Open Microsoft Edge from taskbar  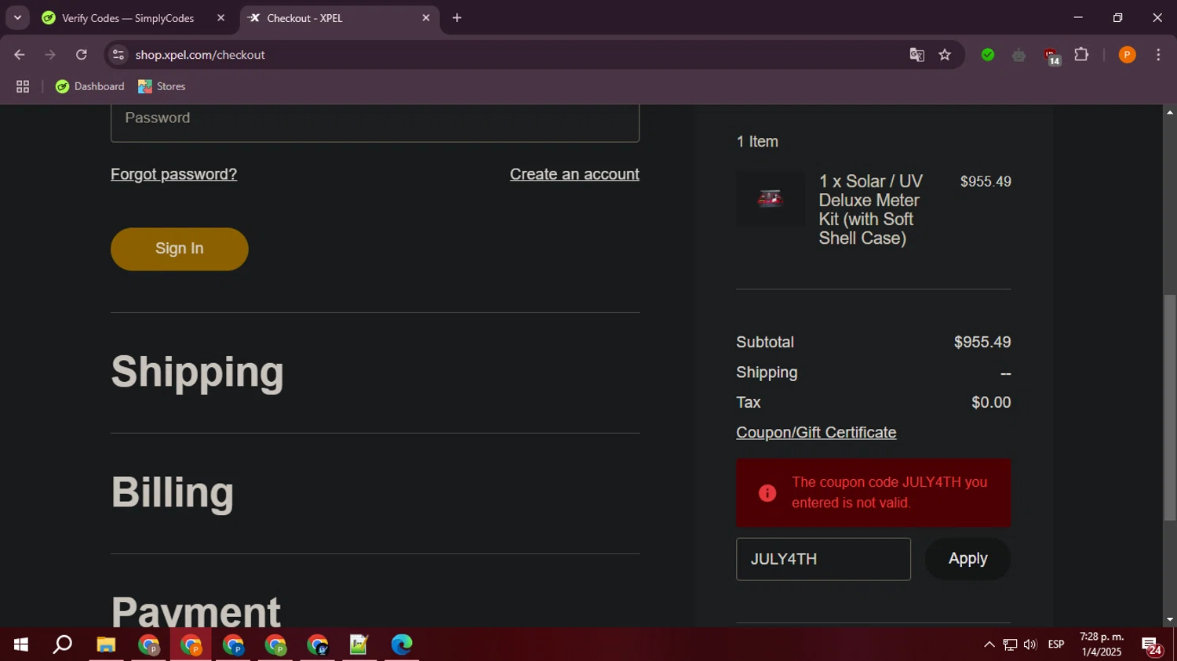point(402,645)
